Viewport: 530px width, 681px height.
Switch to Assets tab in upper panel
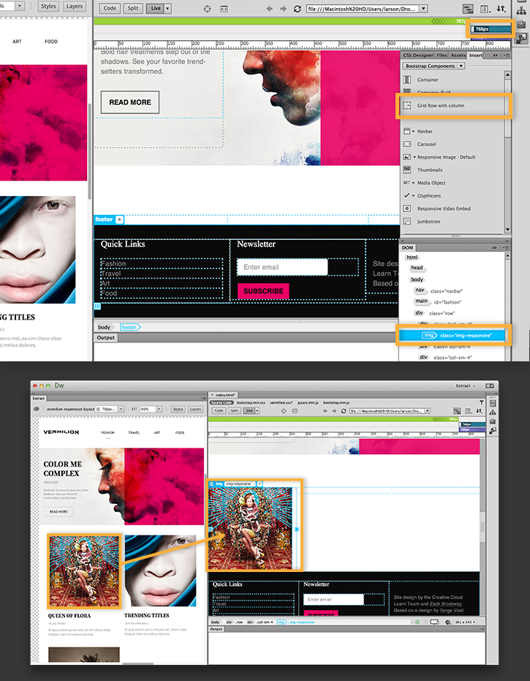458,55
